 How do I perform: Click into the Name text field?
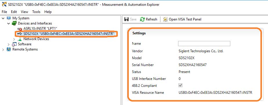click(204, 44)
